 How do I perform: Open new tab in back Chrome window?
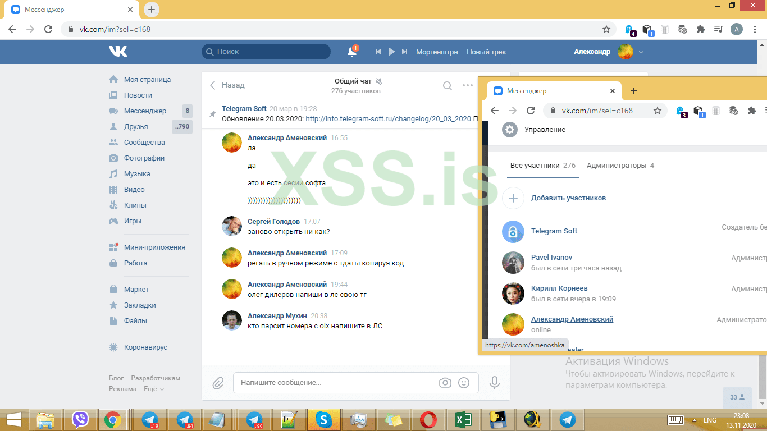point(152,10)
